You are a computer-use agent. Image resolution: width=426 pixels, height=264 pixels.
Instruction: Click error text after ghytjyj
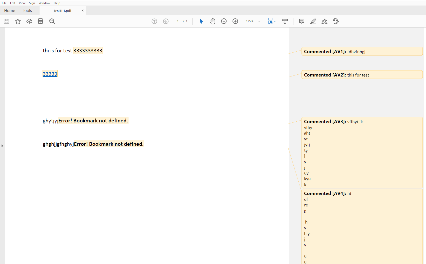coord(93,121)
